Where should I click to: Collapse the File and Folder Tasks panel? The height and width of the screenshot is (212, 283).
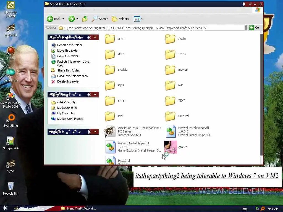[x=95, y=37]
